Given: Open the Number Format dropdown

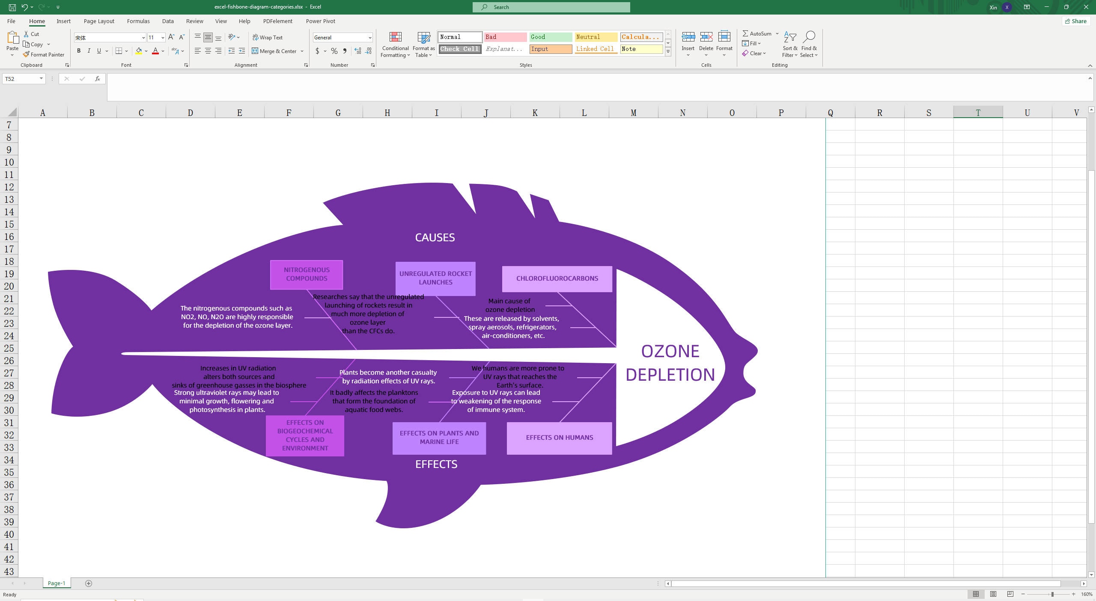Looking at the screenshot, I should tap(367, 37).
